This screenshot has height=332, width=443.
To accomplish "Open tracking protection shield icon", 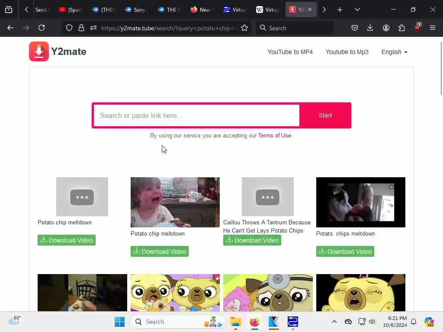I will click(x=69, y=28).
